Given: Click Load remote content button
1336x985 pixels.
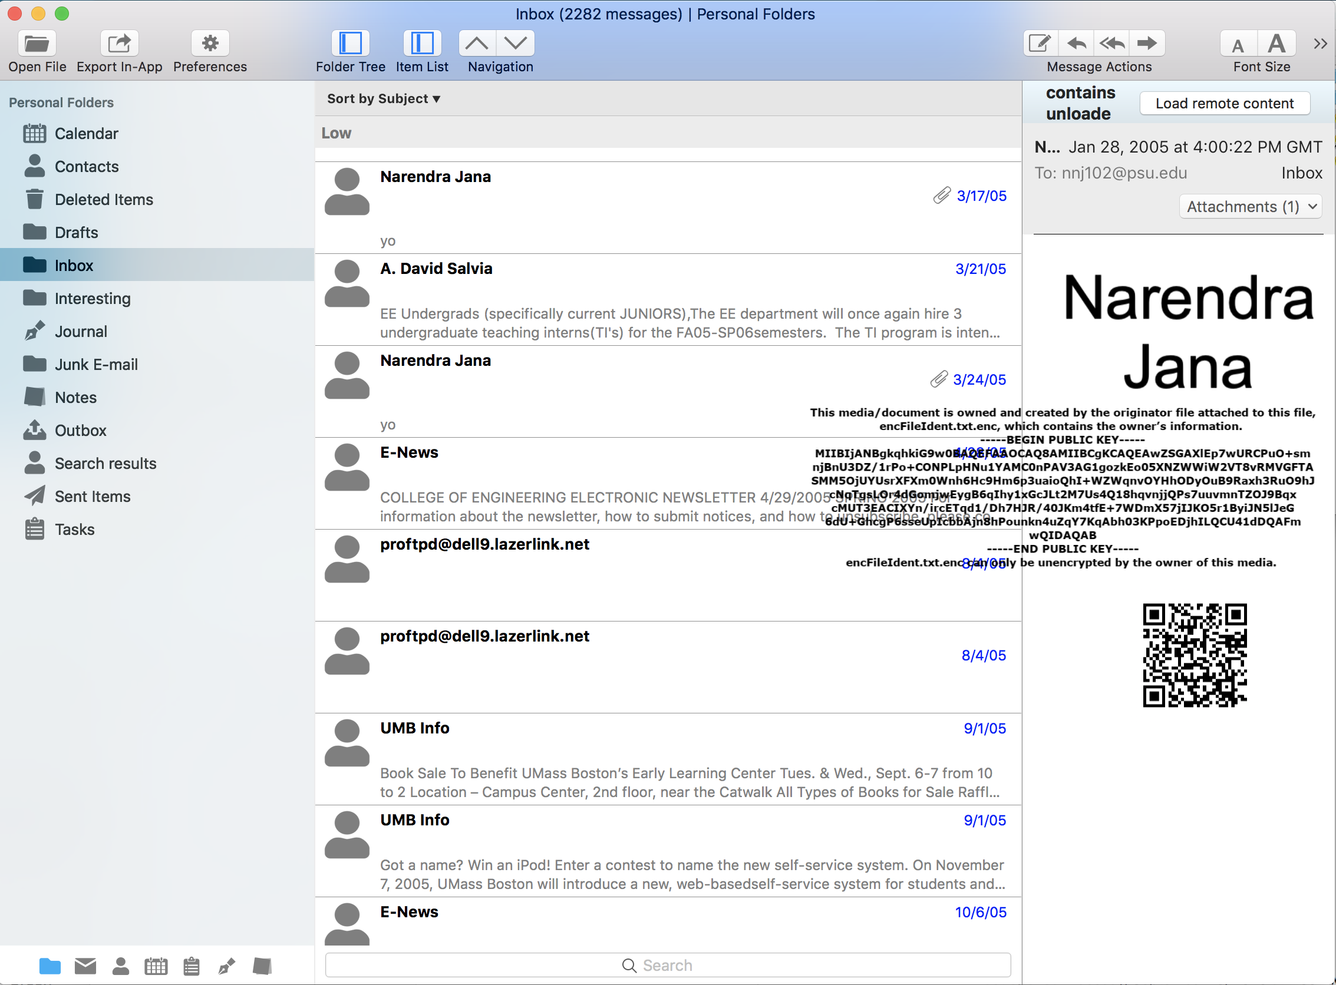Looking at the screenshot, I should 1224,104.
